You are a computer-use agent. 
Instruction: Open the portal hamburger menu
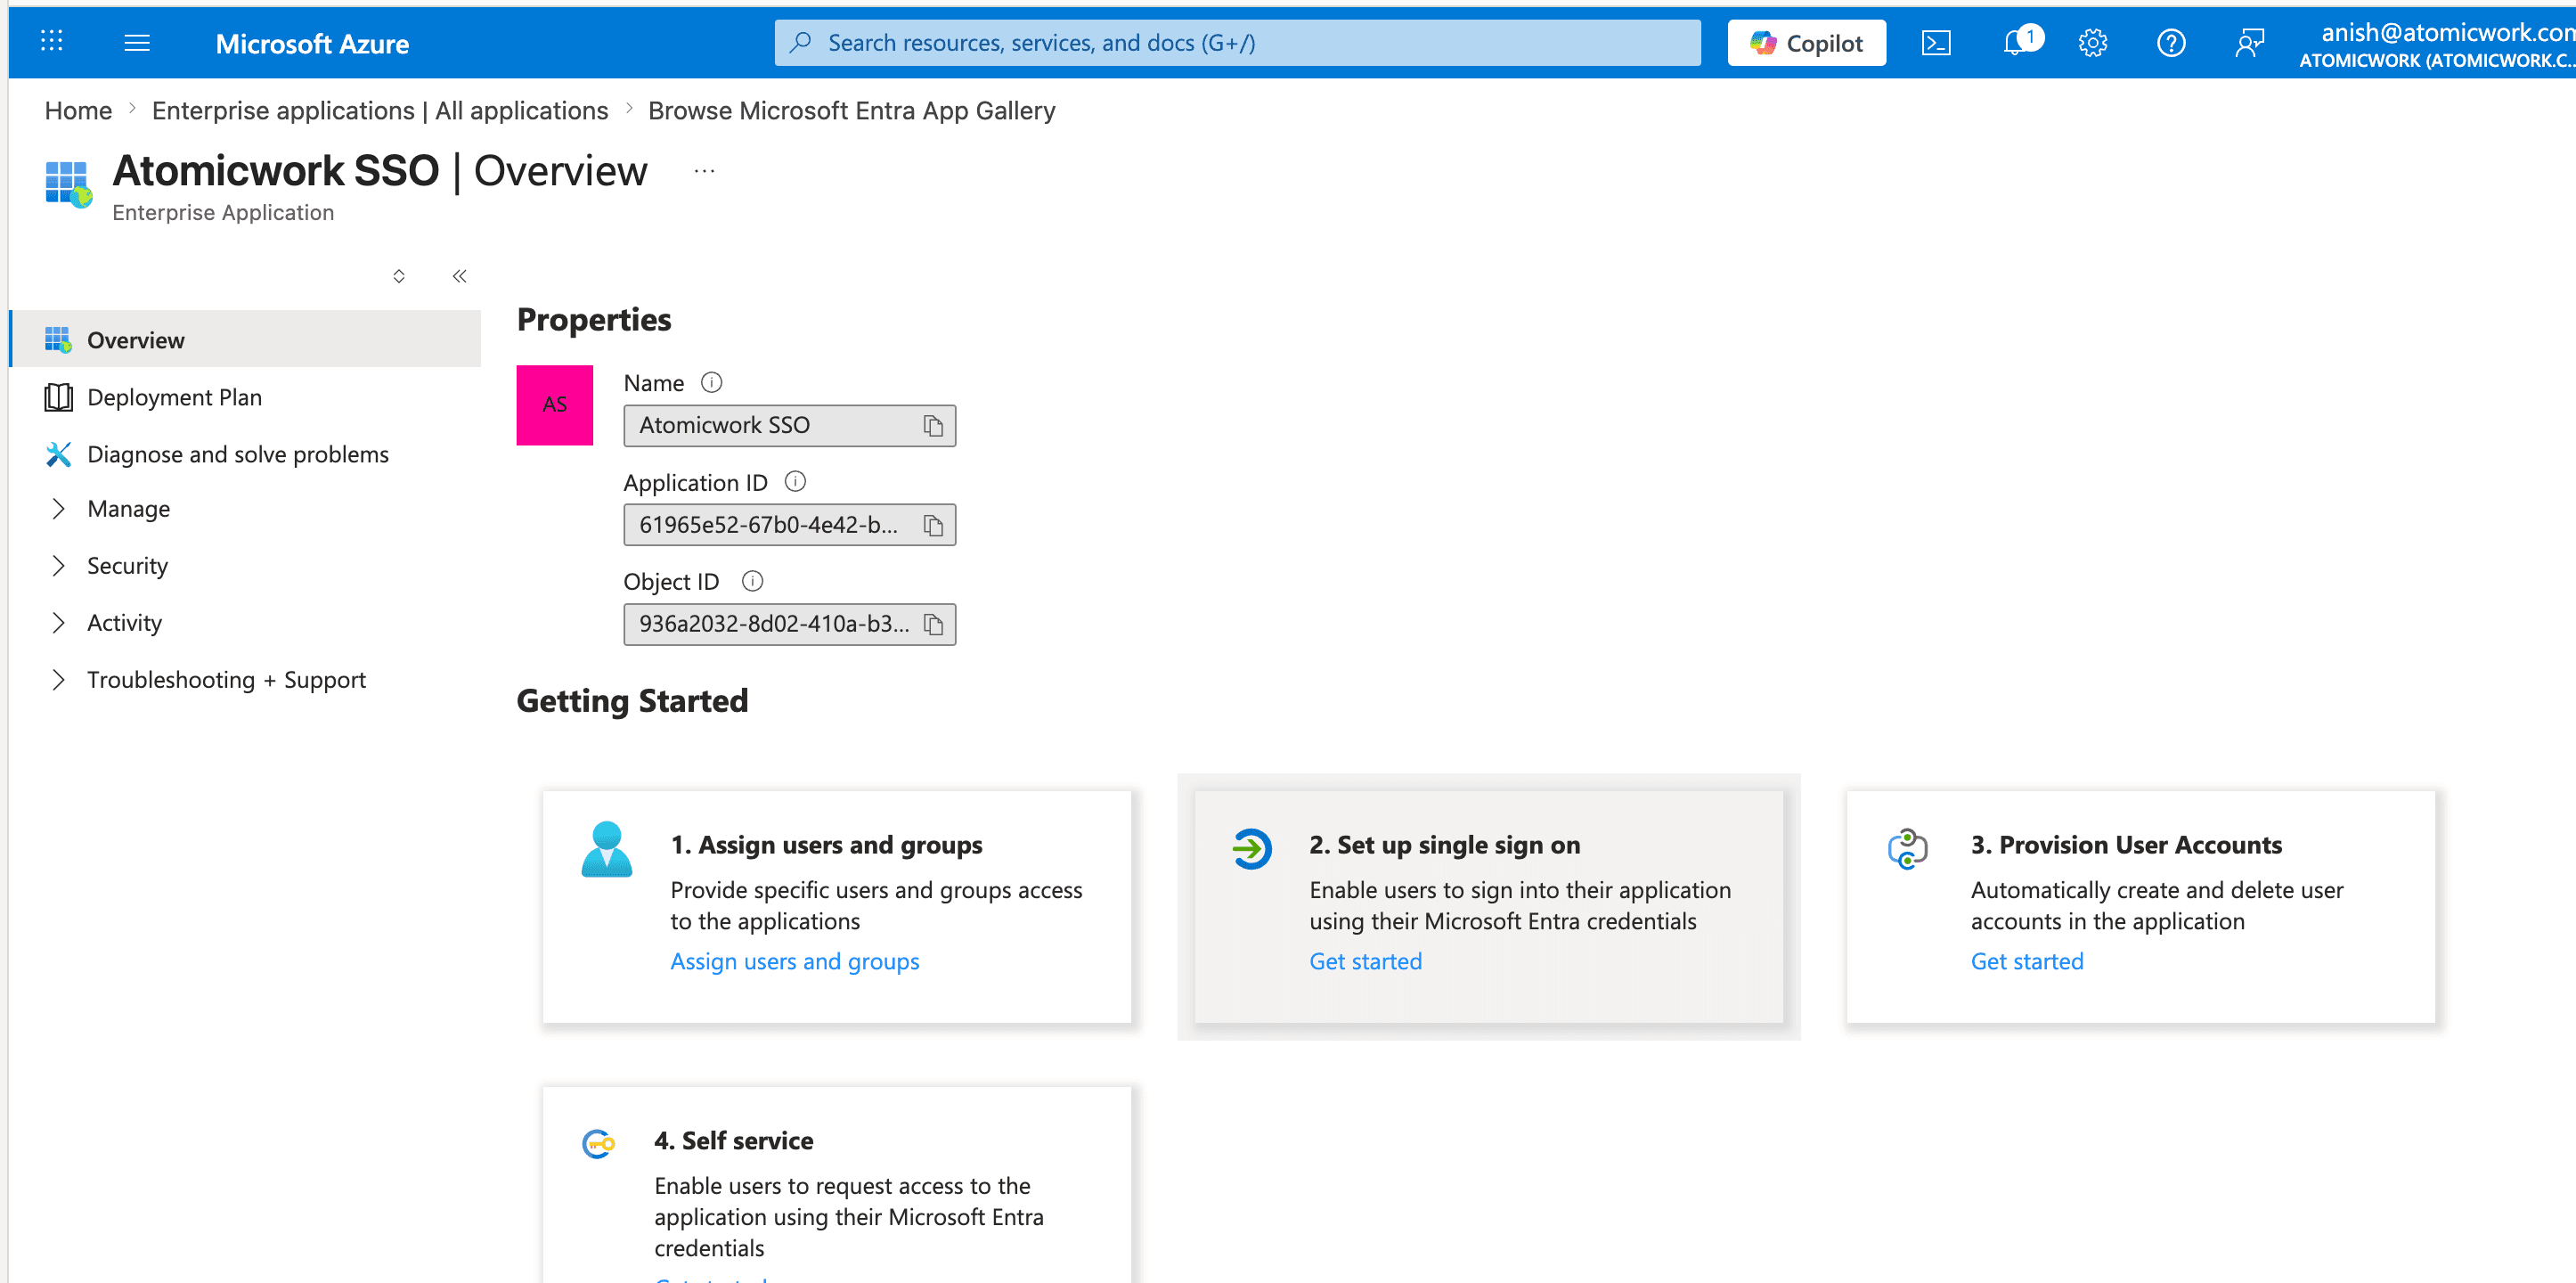137,43
